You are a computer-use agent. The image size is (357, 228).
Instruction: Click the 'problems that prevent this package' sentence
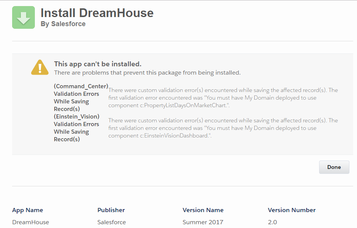pyautogui.click(x=147, y=73)
